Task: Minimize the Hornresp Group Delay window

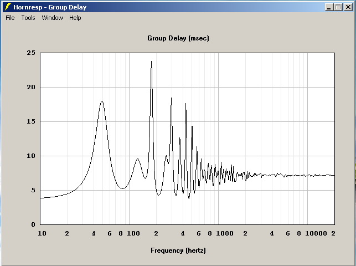Action: pos(329,7)
